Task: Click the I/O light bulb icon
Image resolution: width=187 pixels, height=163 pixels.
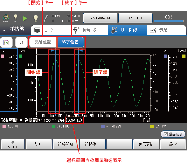Action: [x=16, y=18]
